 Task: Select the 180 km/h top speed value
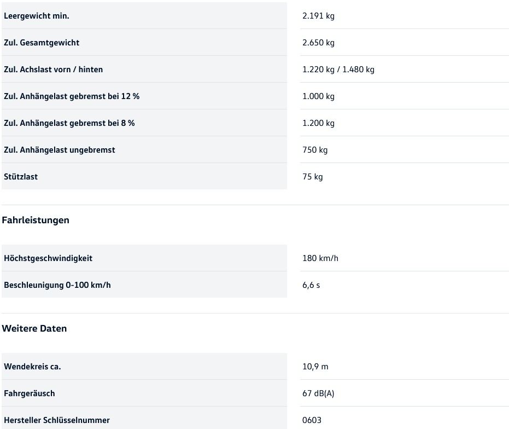[x=320, y=258]
